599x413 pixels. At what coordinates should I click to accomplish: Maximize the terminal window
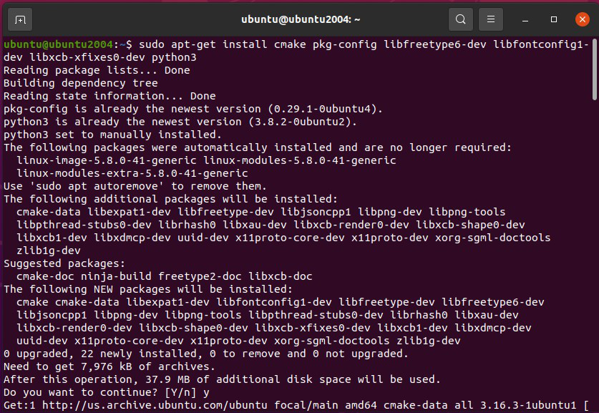(x=554, y=19)
